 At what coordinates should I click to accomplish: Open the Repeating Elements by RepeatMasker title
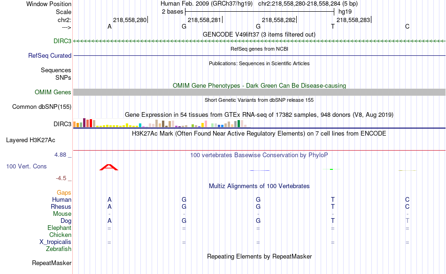click(x=259, y=256)
